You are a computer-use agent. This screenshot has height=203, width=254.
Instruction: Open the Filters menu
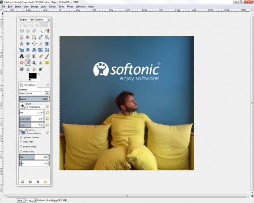(70, 7)
